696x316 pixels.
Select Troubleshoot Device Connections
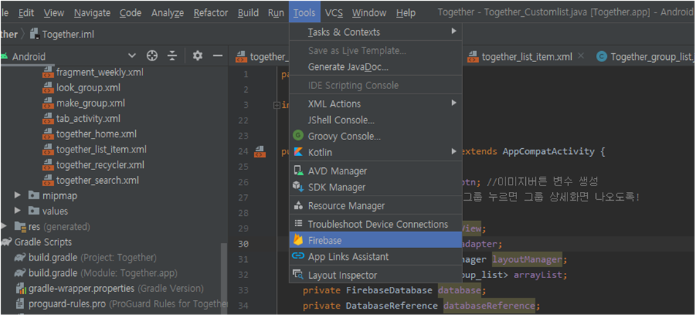[x=375, y=224]
